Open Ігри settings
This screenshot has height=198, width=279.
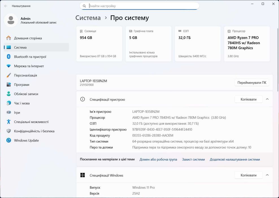(x=36, y=112)
